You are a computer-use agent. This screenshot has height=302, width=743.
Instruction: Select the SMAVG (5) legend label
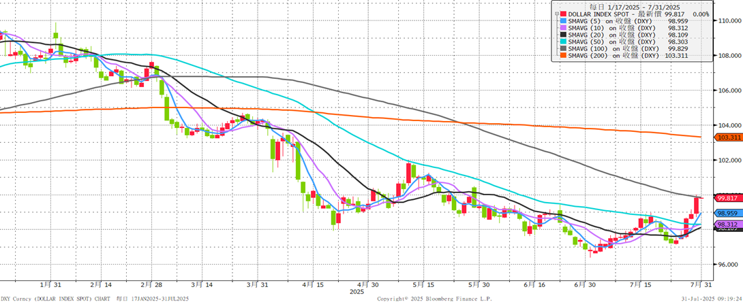coord(611,22)
